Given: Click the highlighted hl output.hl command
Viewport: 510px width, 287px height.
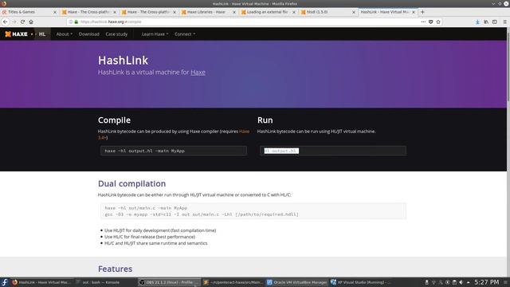Looking at the screenshot, I should [x=281, y=151].
